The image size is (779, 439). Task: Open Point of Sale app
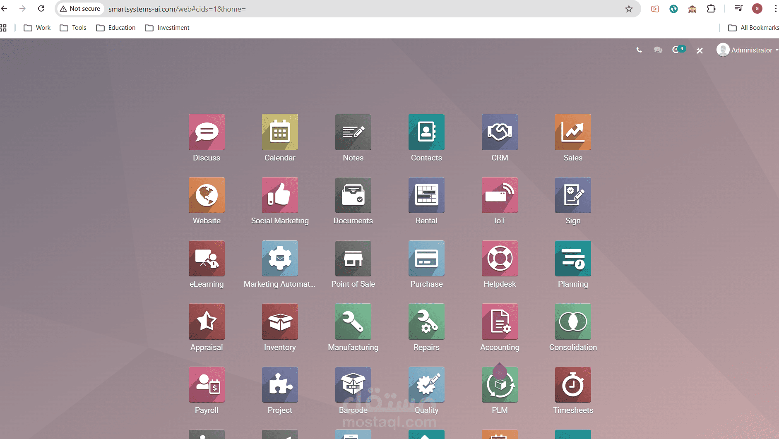(x=353, y=259)
